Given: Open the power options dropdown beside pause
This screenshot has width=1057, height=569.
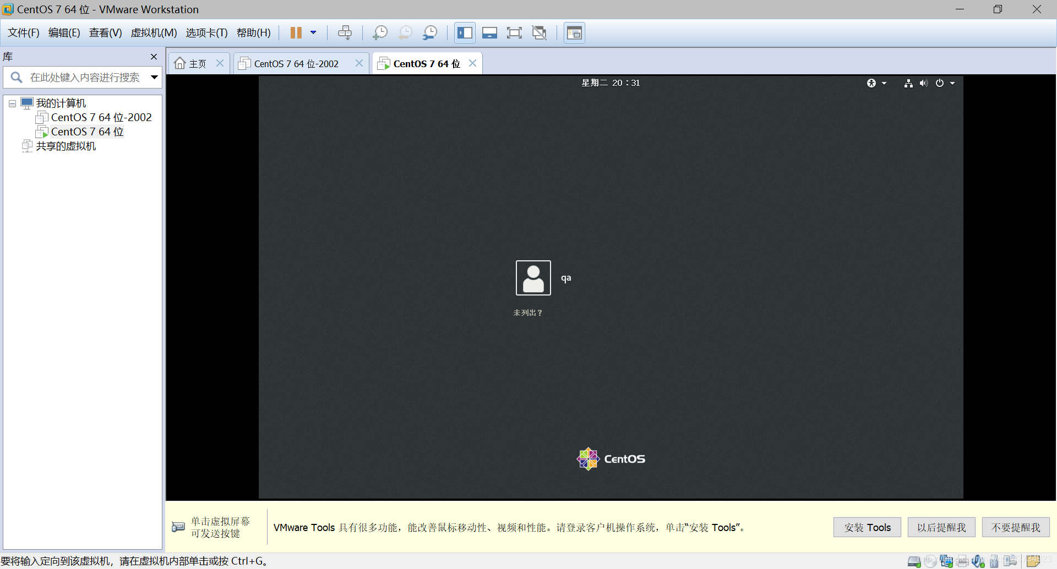Looking at the screenshot, I should [313, 32].
